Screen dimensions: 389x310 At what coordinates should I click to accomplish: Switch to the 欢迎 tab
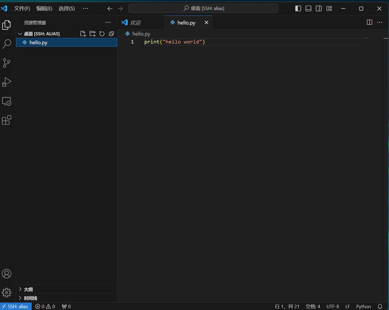141,22
